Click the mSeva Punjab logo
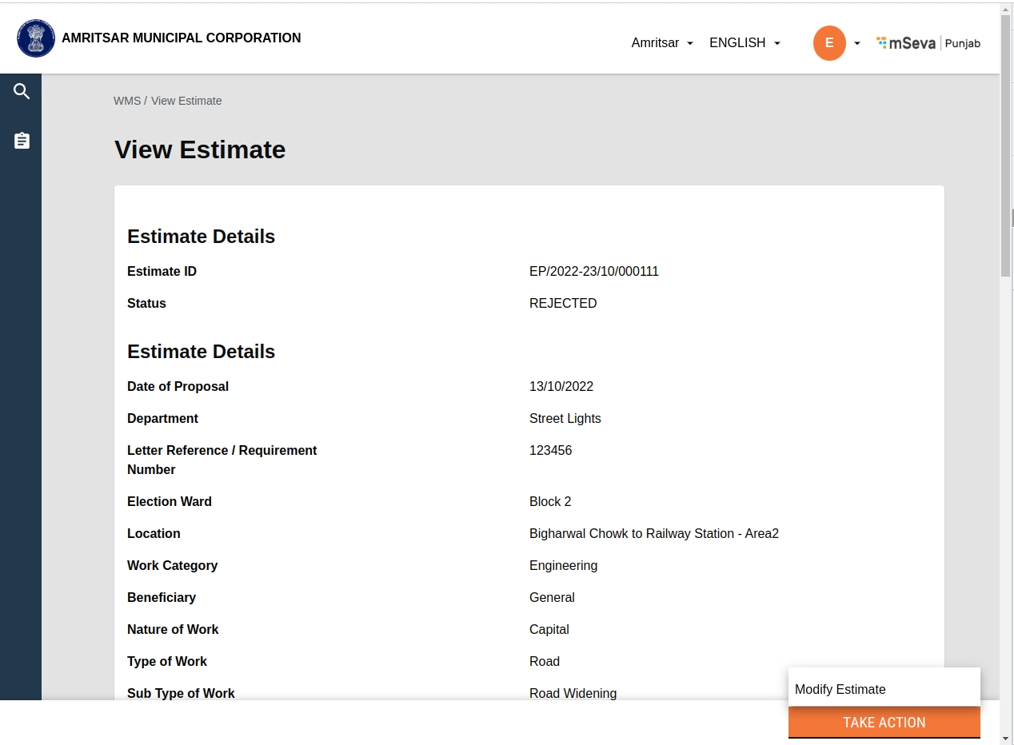This screenshot has width=1014, height=745. pyautogui.click(x=928, y=43)
